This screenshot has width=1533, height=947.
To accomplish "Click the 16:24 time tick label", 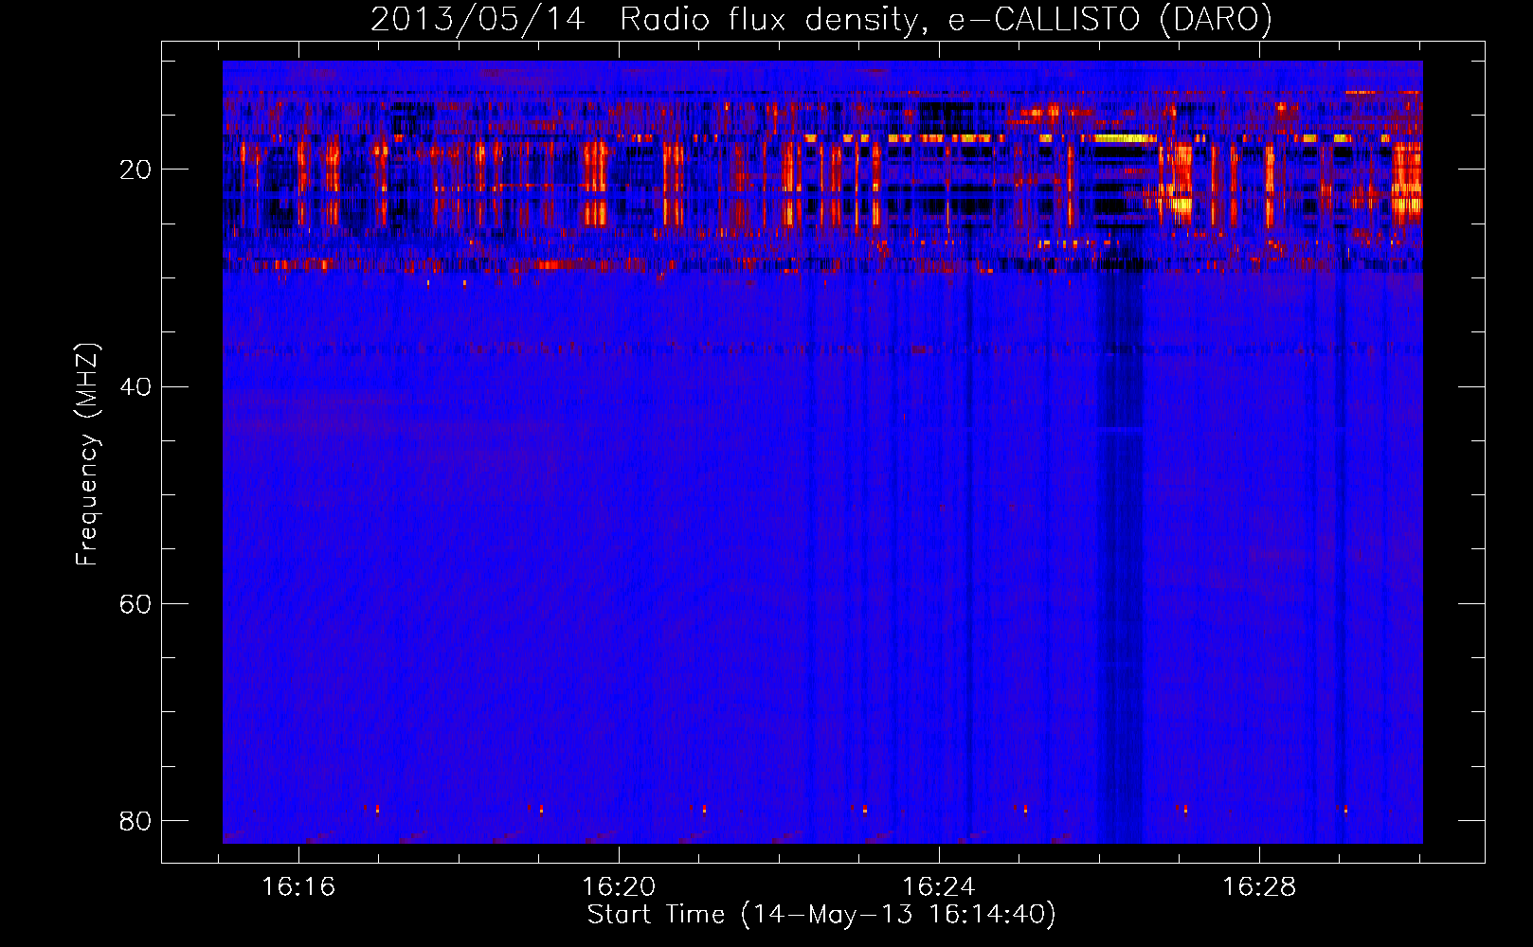I will pos(939,887).
